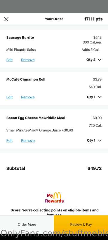Screen dimensions: 108x240
Task: Edit the Sausage Burrito item
Action: (10, 60)
